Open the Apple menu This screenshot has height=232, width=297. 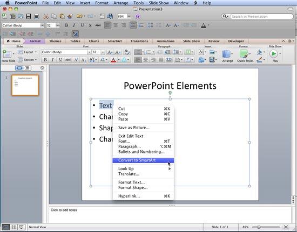point(8,3)
